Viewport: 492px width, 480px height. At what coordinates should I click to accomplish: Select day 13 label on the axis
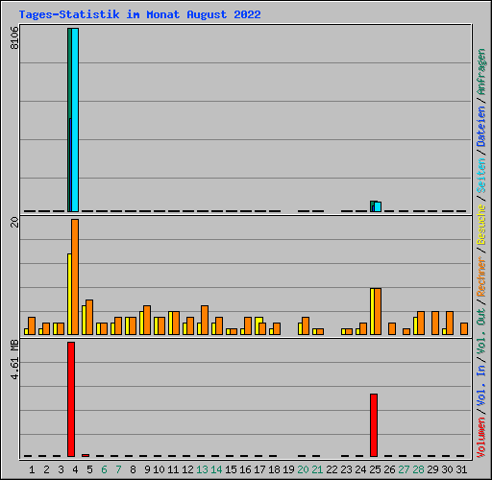point(202,469)
